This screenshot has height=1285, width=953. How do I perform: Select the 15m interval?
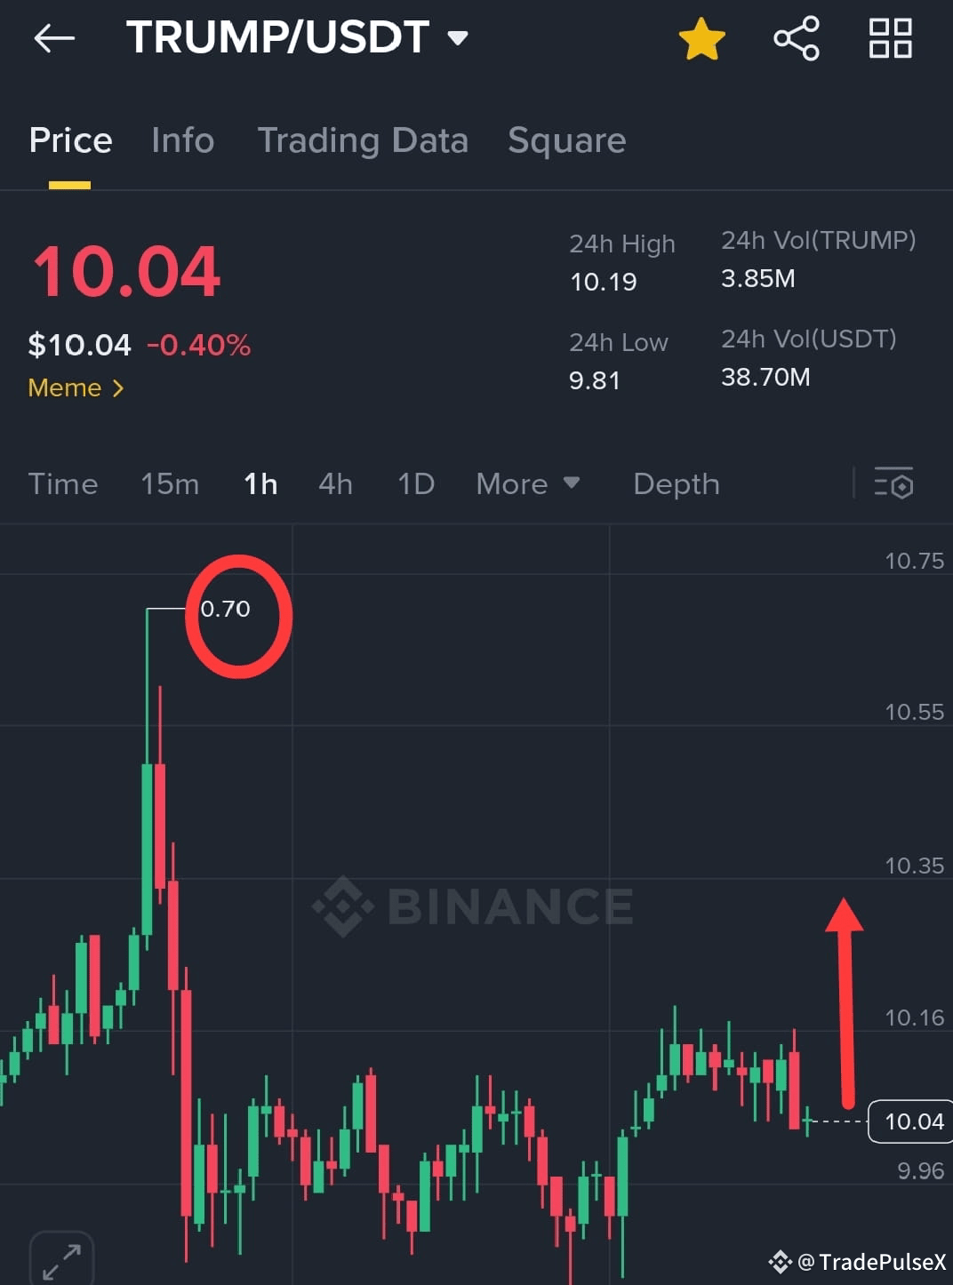point(170,483)
